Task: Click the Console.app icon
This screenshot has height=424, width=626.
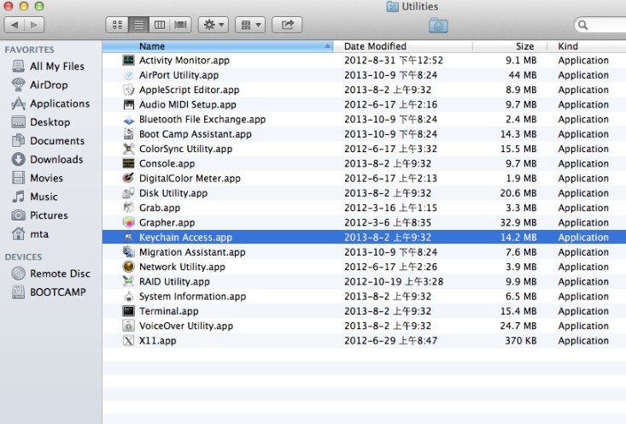Action: tap(129, 164)
